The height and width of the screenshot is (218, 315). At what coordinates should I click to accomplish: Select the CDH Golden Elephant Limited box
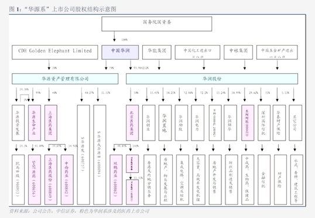55,52
